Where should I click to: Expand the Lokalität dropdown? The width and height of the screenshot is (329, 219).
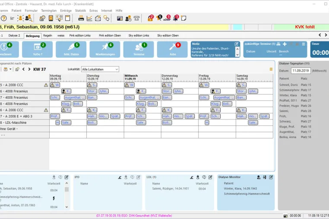100,69
